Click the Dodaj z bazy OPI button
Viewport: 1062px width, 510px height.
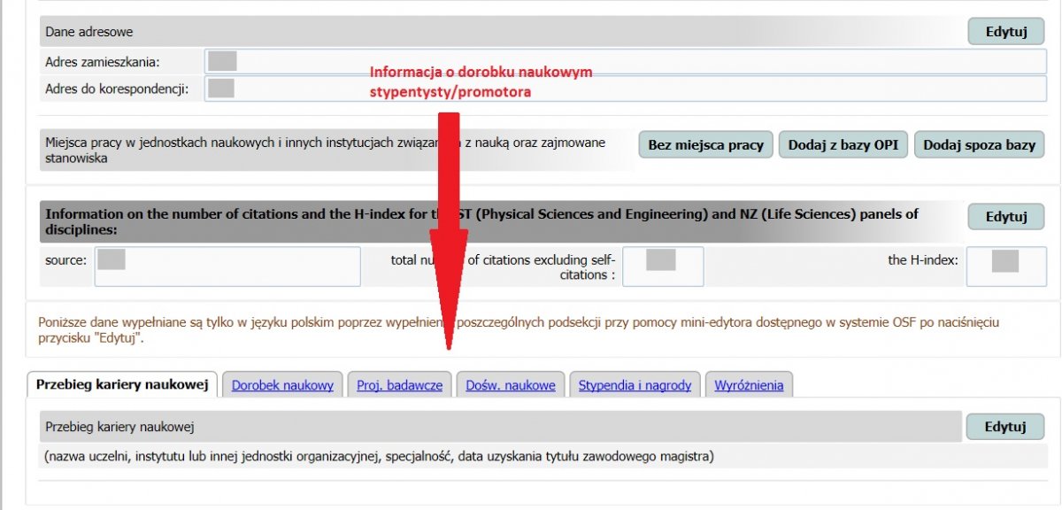[x=843, y=145]
